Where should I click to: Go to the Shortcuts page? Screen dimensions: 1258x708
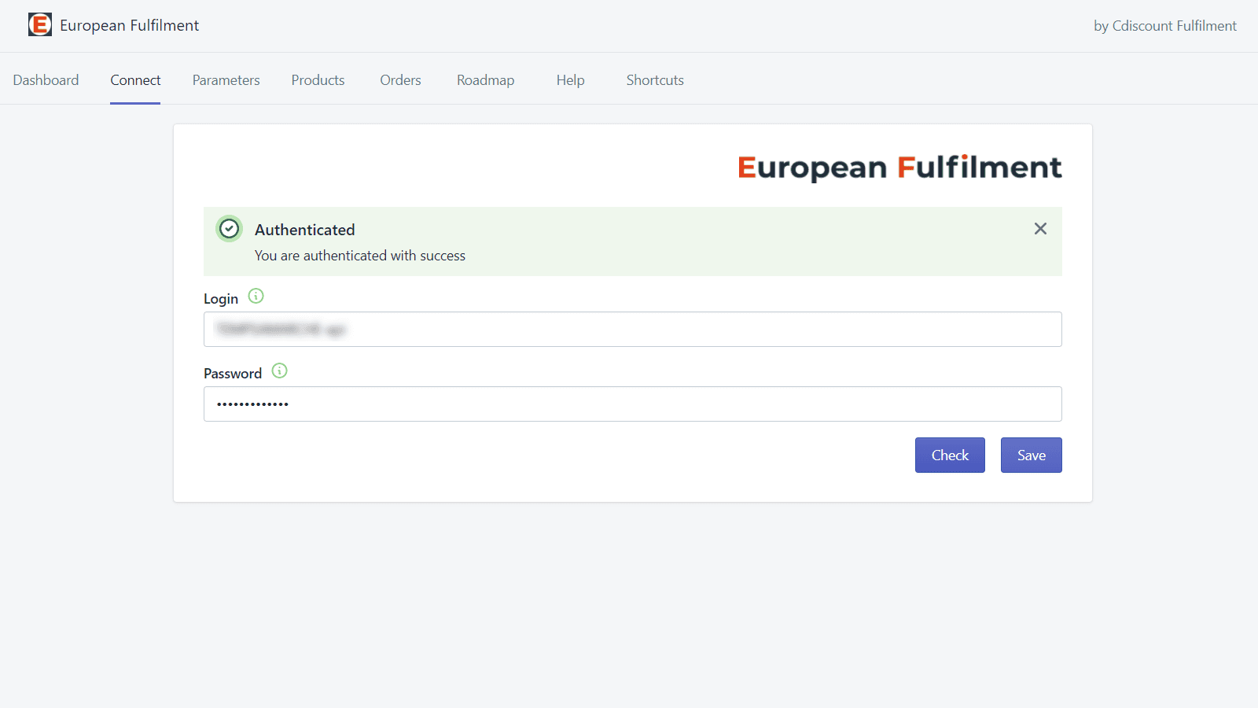[654, 79]
